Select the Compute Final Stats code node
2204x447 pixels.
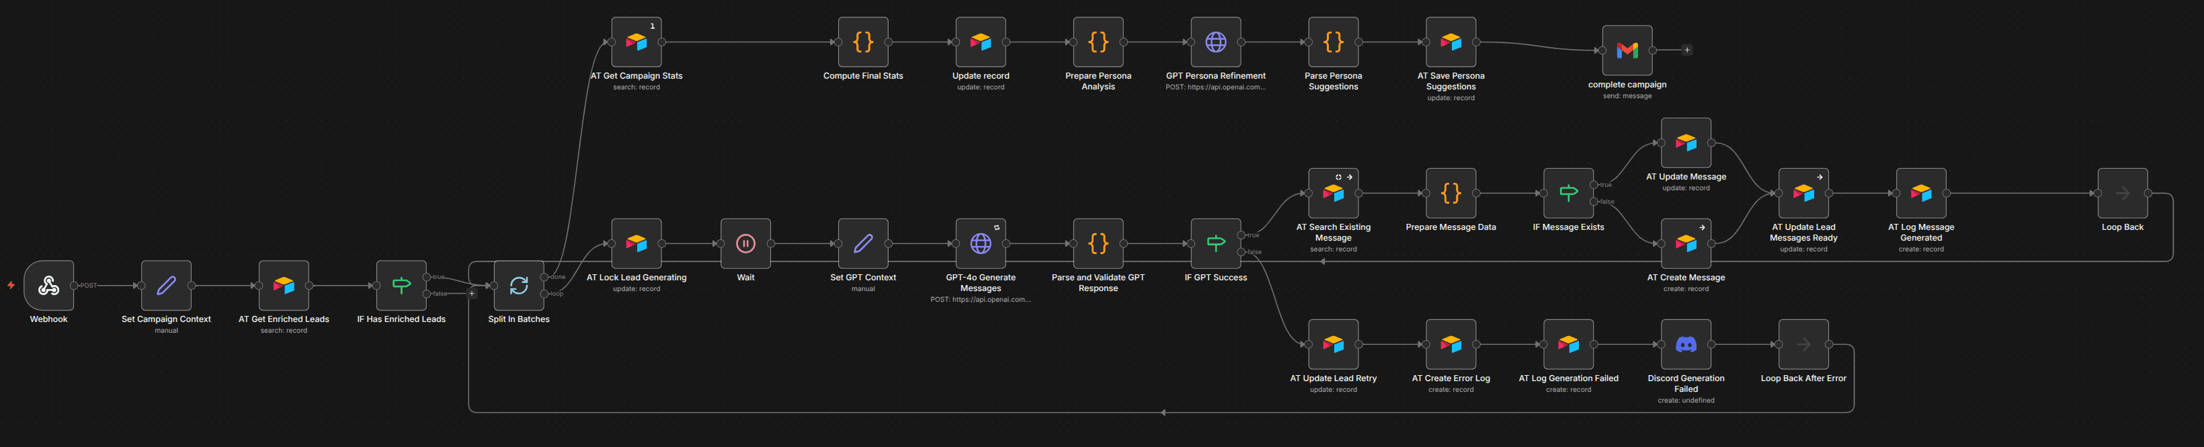(x=863, y=42)
